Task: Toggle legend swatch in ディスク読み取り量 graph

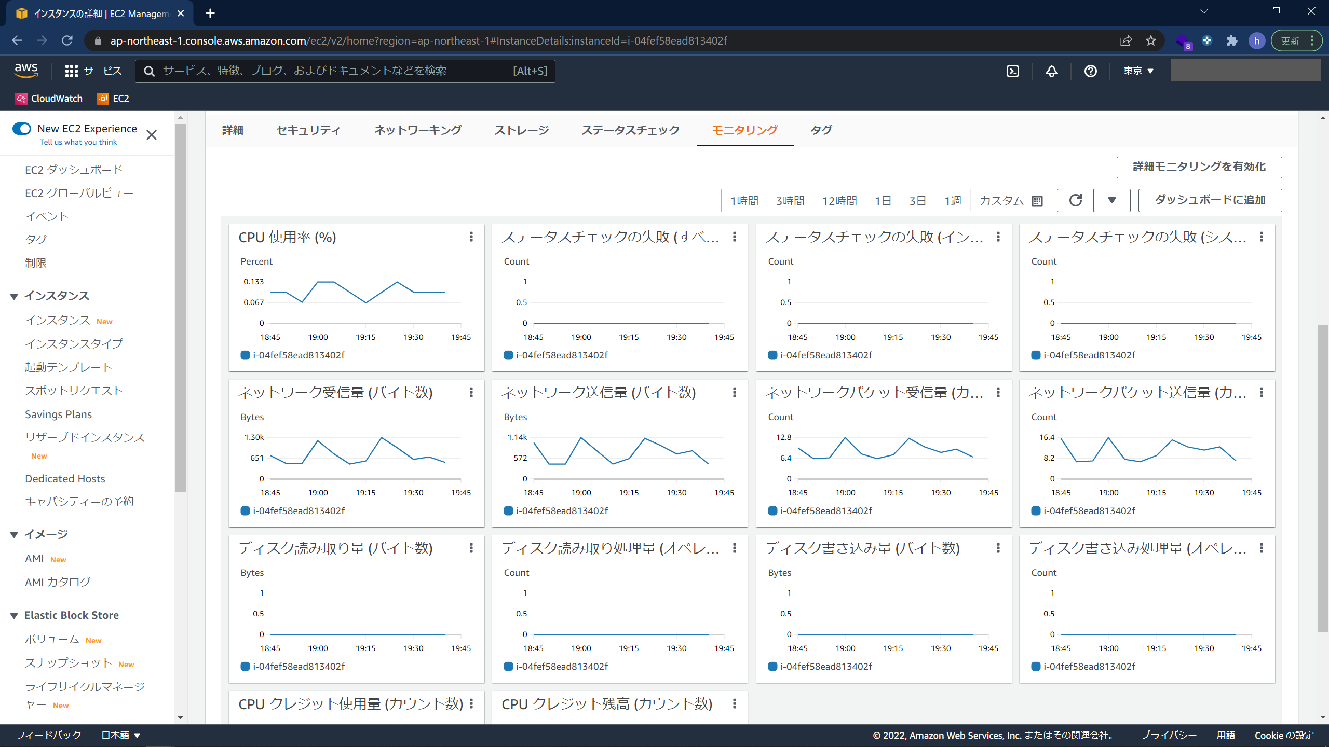Action: pyautogui.click(x=246, y=667)
